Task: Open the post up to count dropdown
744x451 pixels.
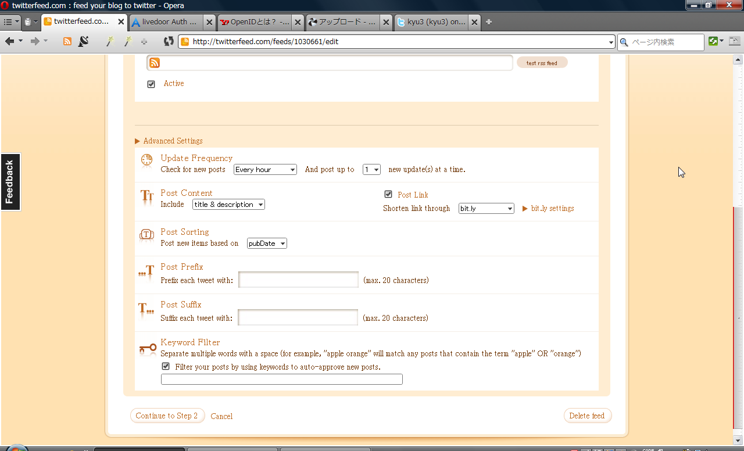Action: tap(371, 170)
